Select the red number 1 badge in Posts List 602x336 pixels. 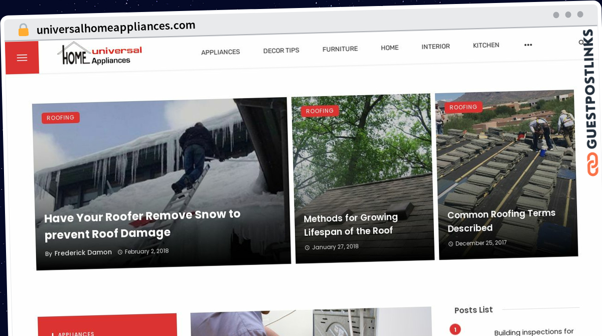[455, 329]
